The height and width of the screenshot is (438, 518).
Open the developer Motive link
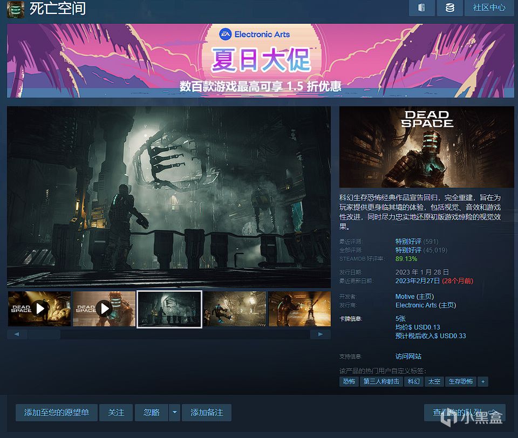click(405, 297)
